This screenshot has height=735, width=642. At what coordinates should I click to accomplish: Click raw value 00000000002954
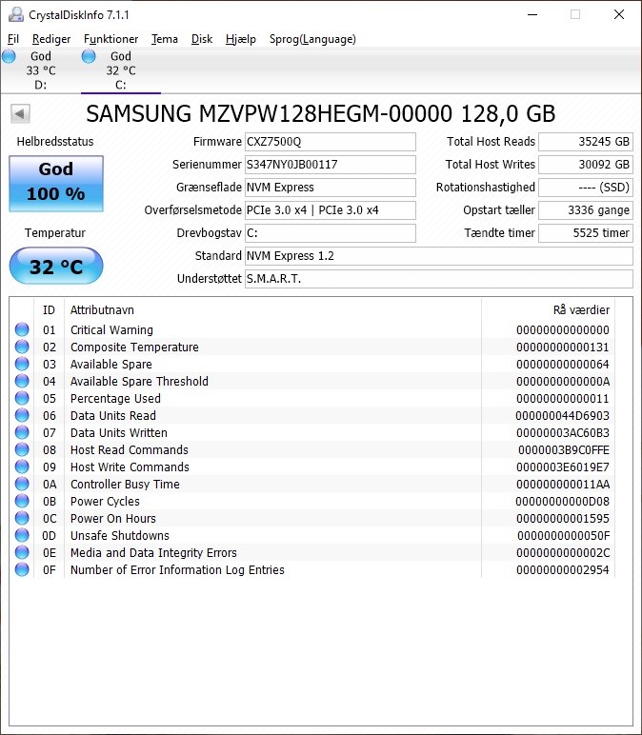[563, 570]
